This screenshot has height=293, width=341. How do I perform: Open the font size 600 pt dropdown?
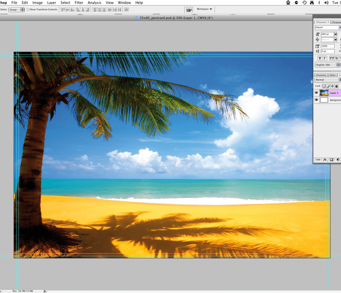[x=335, y=34]
